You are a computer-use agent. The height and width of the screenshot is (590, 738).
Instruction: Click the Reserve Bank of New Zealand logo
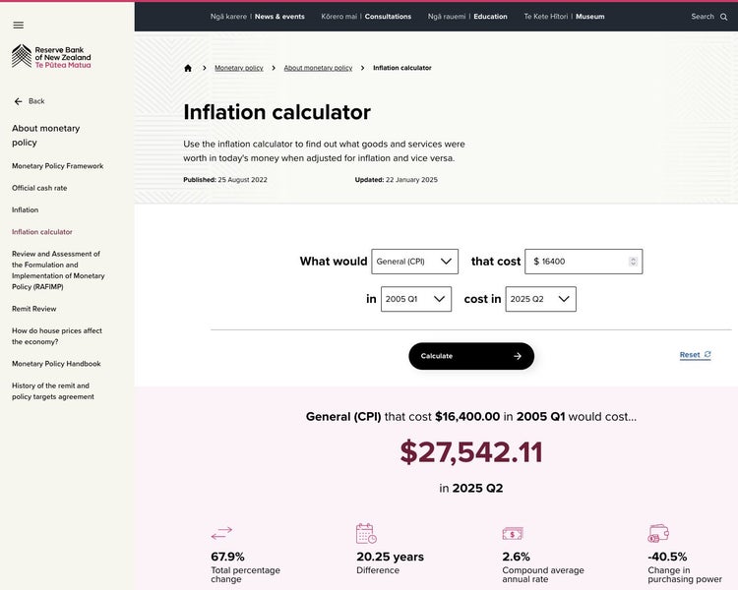coord(51,57)
